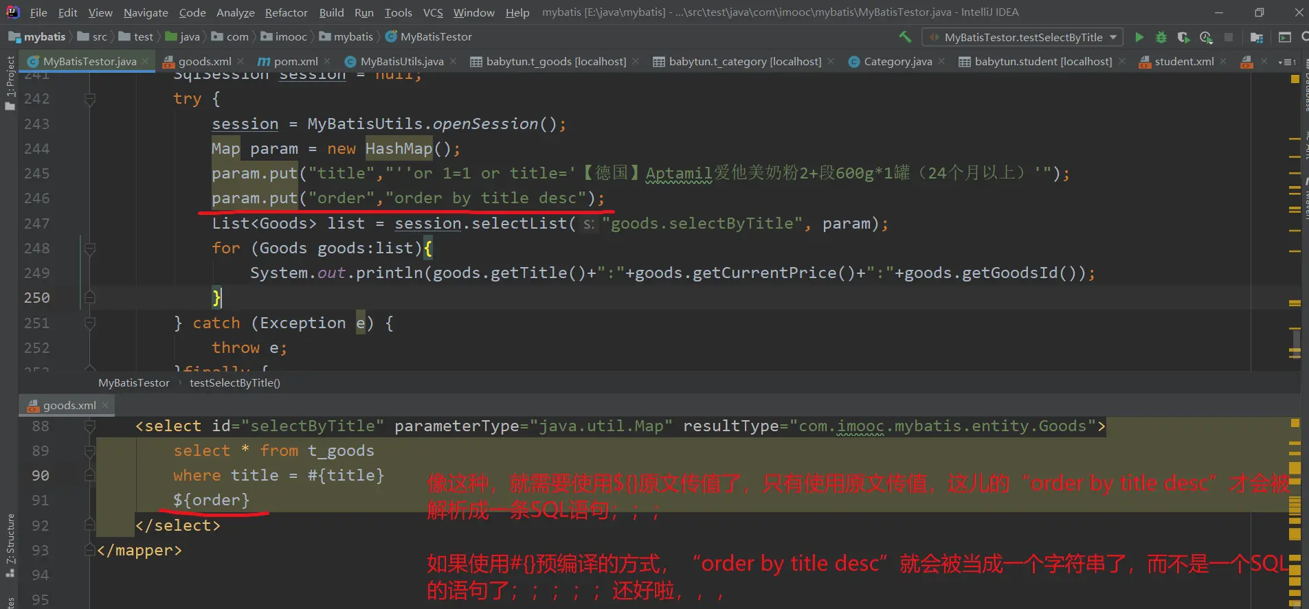
Task: Collapse the for loop at line 248
Action: click(x=89, y=249)
